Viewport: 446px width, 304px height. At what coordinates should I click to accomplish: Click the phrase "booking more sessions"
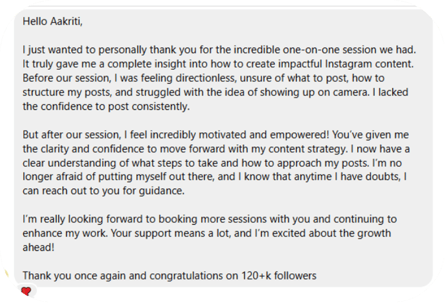click(182, 219)
